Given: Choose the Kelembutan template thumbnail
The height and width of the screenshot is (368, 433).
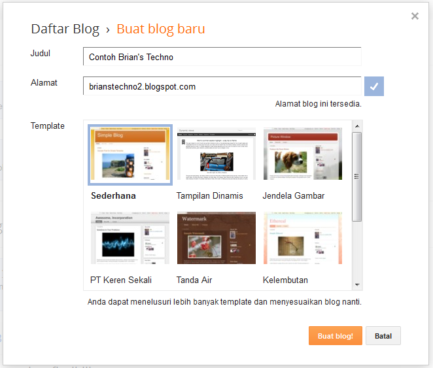Looking at the screenshot, I should coord(303,238).
